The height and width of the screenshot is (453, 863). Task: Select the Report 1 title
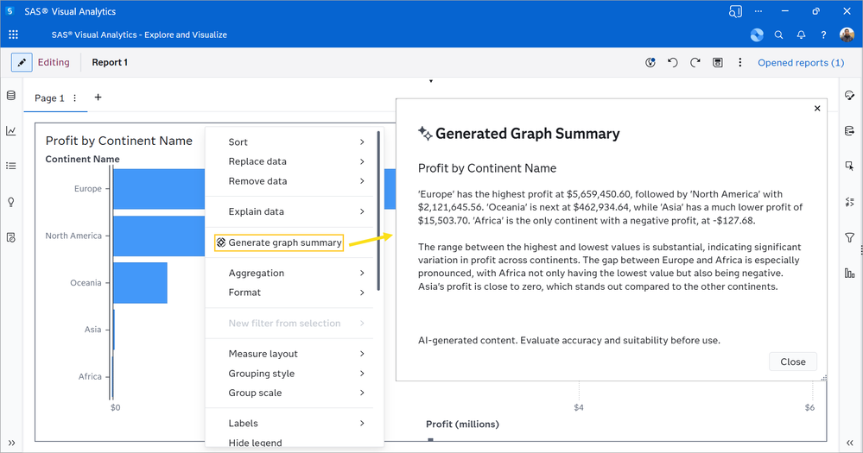tap(110, 63)
